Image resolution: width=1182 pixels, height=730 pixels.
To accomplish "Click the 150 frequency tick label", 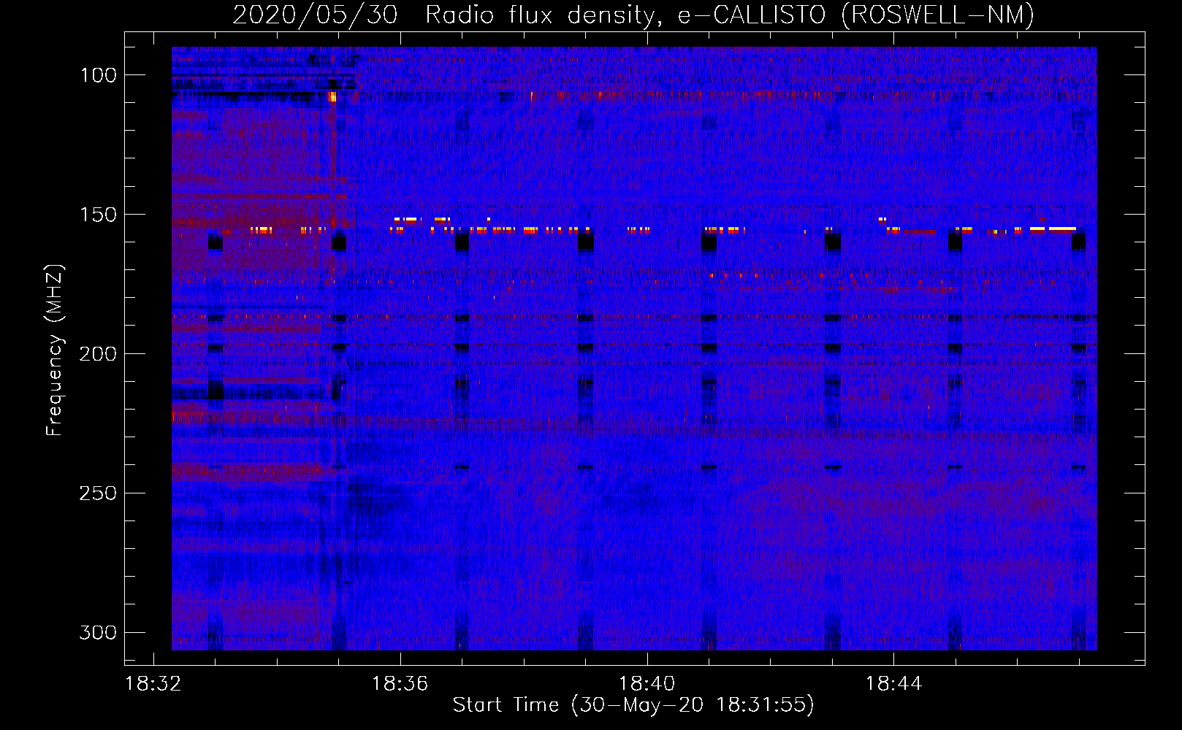I will [x=98, y=215].
